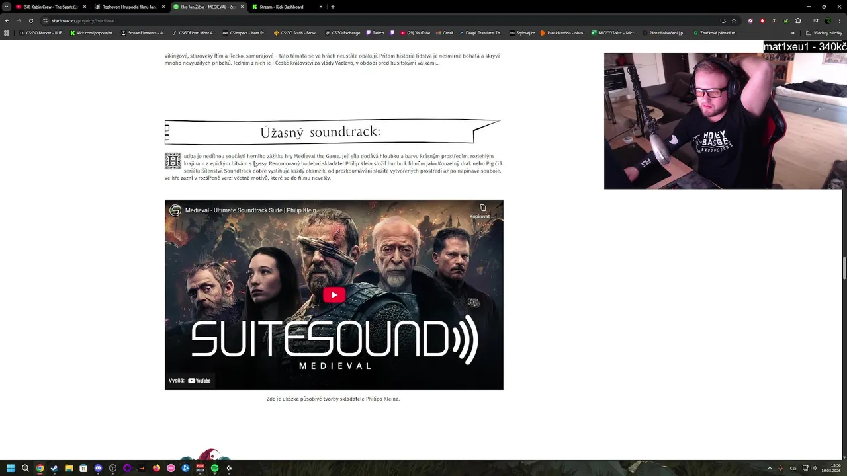Open Firefox from the taskbar
The height and width of the screenshot is (476, 847).
(x=156, y=468)
